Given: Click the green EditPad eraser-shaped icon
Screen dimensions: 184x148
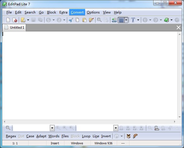Looking at the screenshot, I should [x=166, y=20].
